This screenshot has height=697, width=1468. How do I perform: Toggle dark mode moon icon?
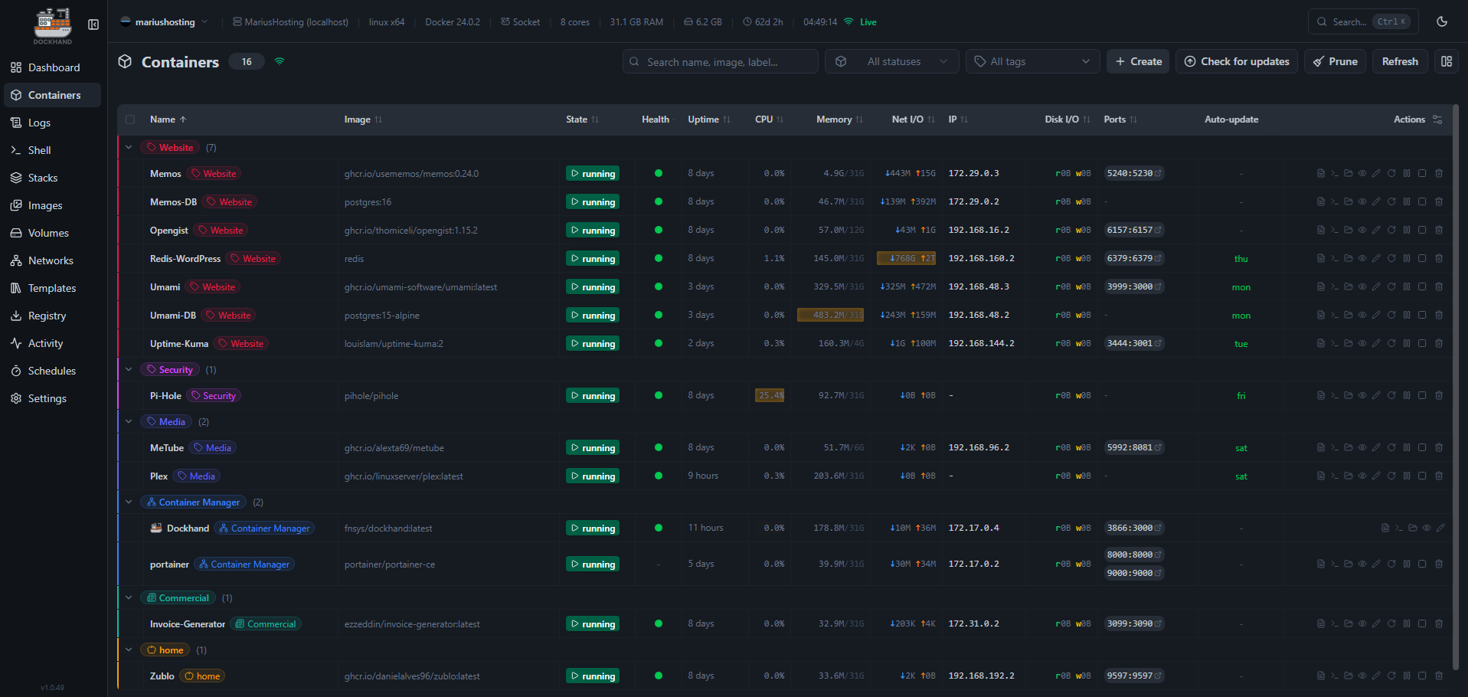point(1442,22)
